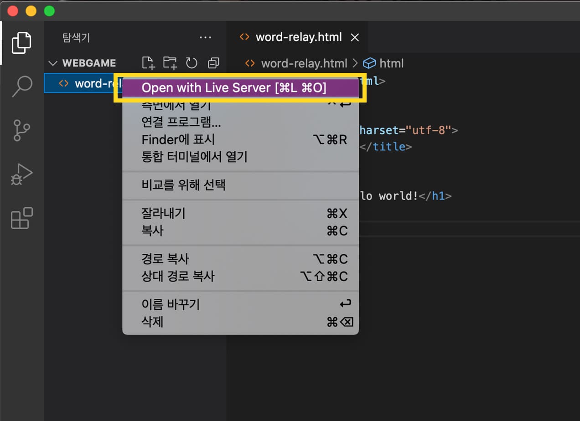Open the Extensions view
The height and width of the screenshot is (421, 580).
[x=21, y=219]
